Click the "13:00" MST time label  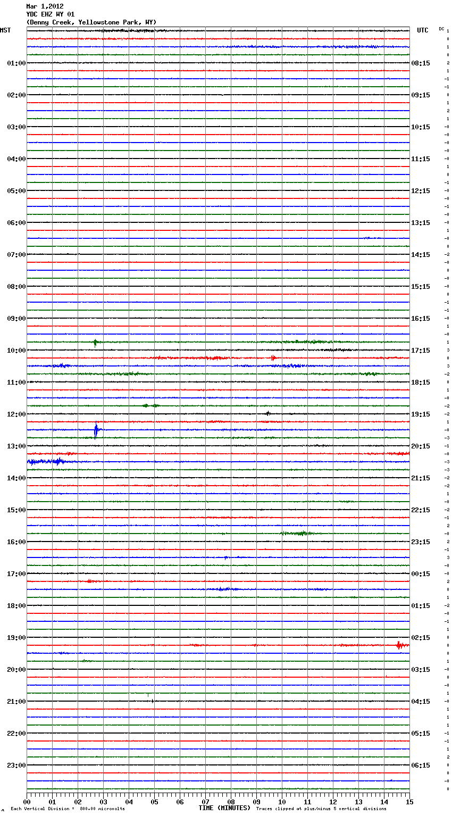16,446
